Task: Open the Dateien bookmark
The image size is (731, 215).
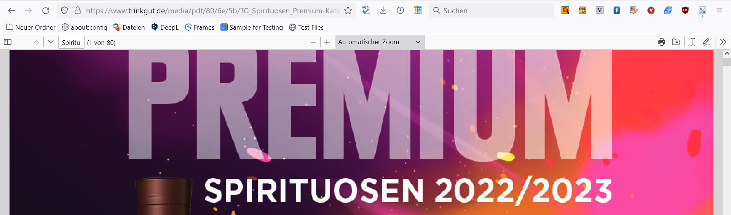Action: tap(129, 27)
